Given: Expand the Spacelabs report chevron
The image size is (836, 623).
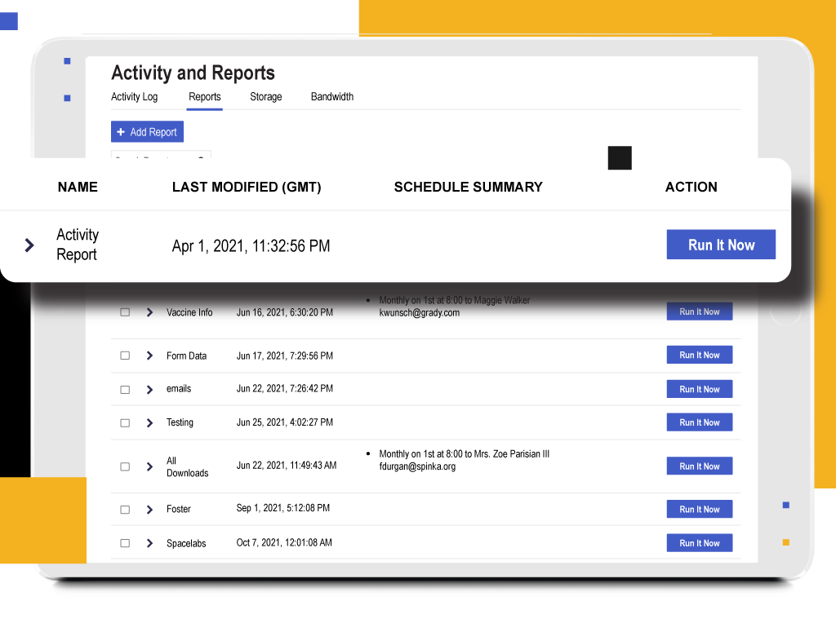Looking at the screenshot, I should (x=149, y=543).
